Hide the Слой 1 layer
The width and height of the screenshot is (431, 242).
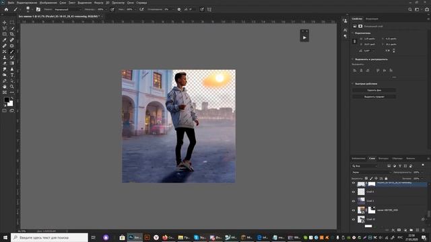(x=354, y=201)
